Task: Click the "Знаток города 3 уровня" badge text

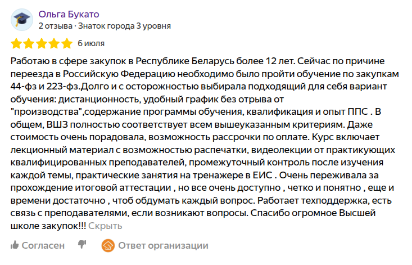Action: pyautogui.click(x=124, y=26)
